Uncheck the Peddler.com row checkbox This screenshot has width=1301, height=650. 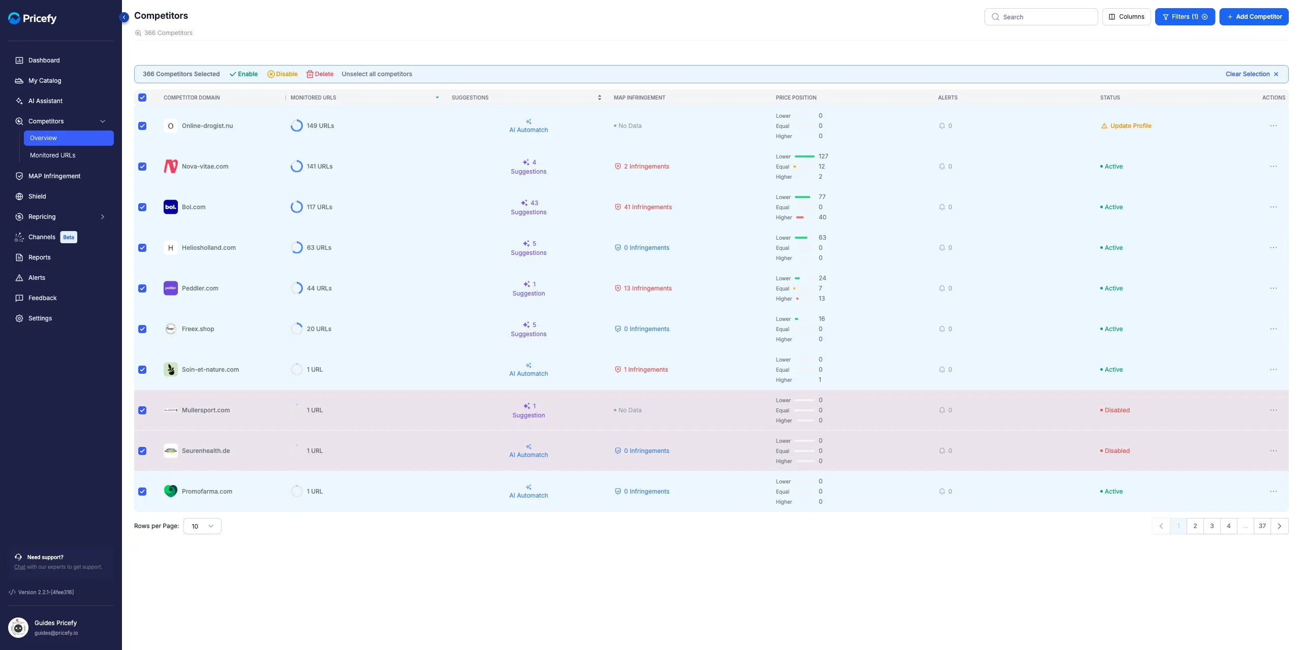[x=142, y=288]
